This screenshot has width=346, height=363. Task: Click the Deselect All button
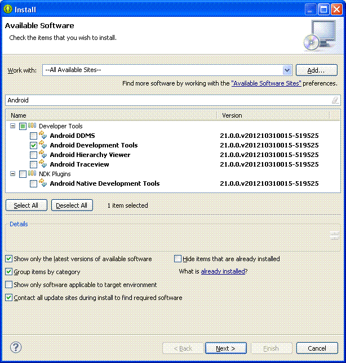click(72, 205)
